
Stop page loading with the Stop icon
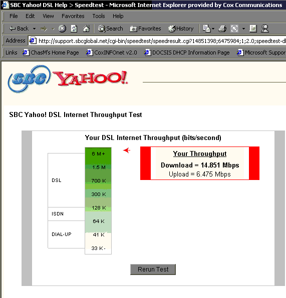pos(62,28)
